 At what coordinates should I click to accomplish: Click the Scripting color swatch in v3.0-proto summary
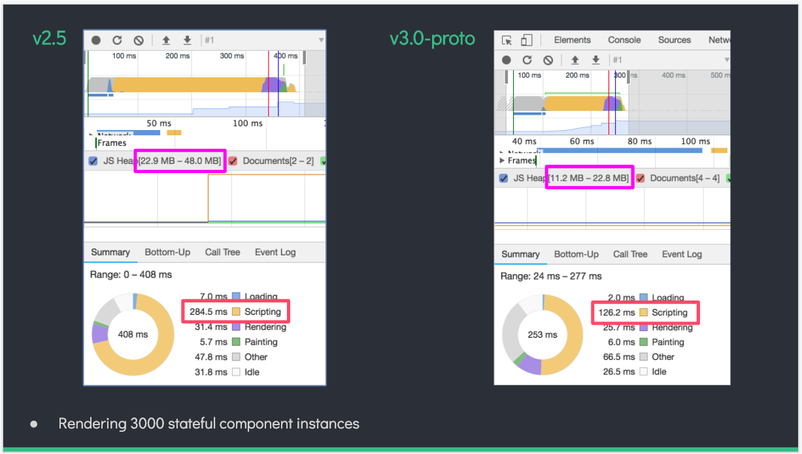pos(644,312)
